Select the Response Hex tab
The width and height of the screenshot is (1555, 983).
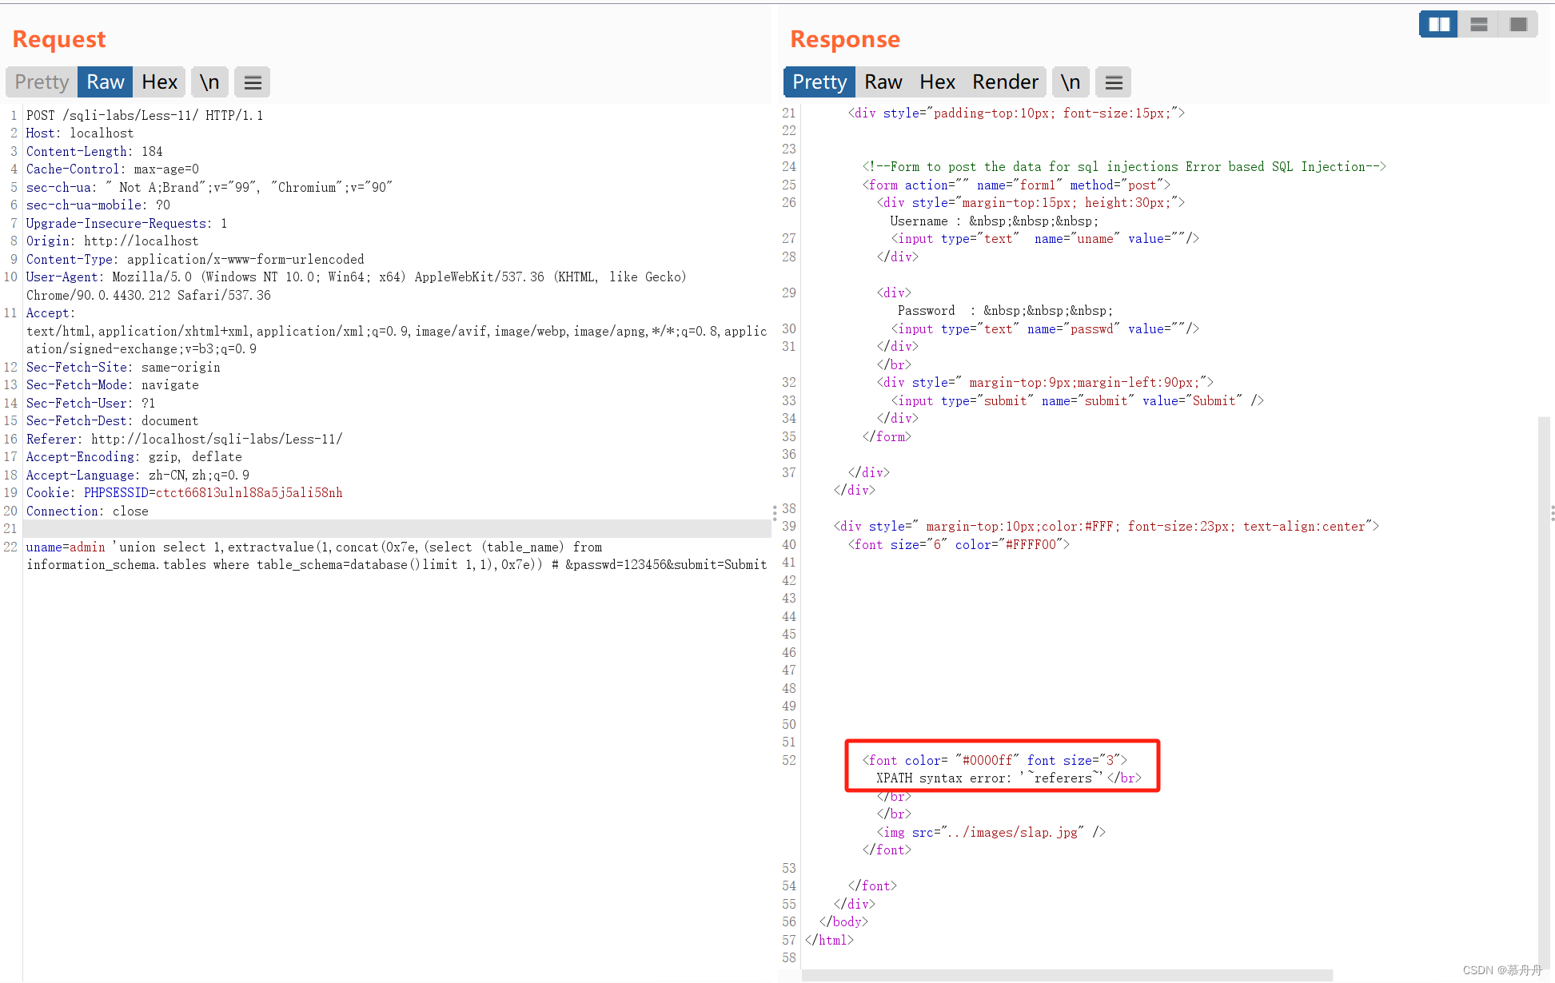pyautogui.click(x=937, y=82)
